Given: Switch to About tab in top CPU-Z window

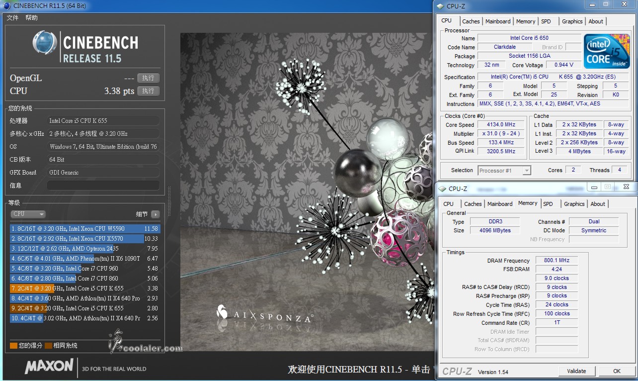Looking at the screenshot, I should pos(596,21).
